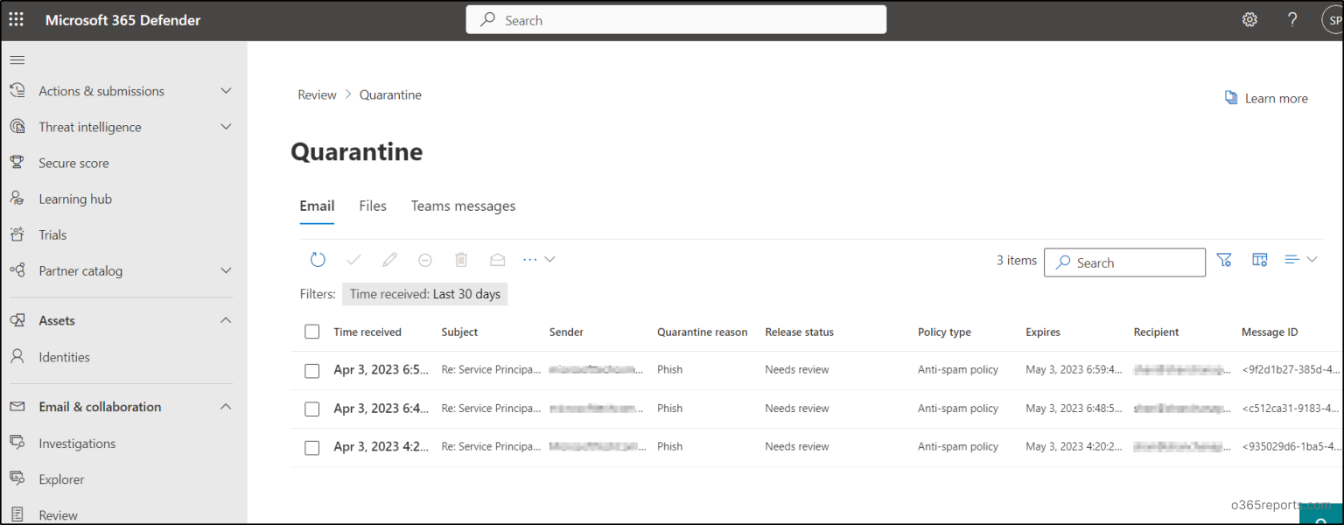Collapse the Email & collaboration section

pyautogui.click(x=226, y=406)
